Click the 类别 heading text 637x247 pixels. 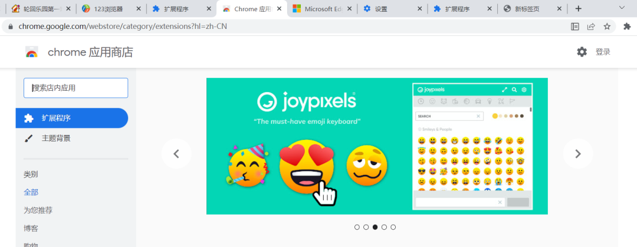point(31,174)
